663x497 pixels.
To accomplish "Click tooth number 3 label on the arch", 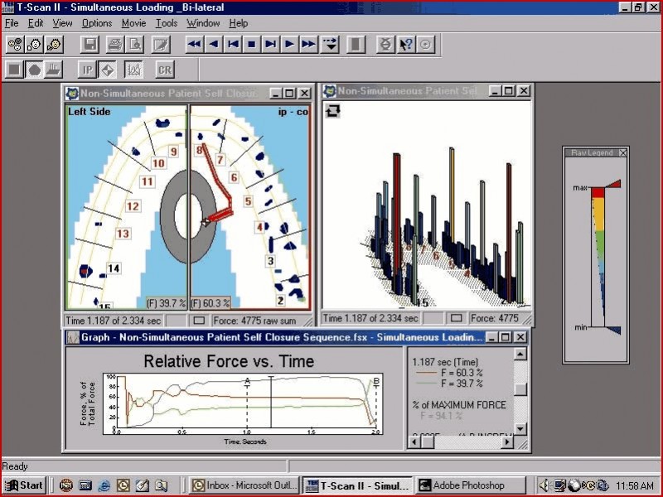I will pyautogui.click(x=271, y=261).
